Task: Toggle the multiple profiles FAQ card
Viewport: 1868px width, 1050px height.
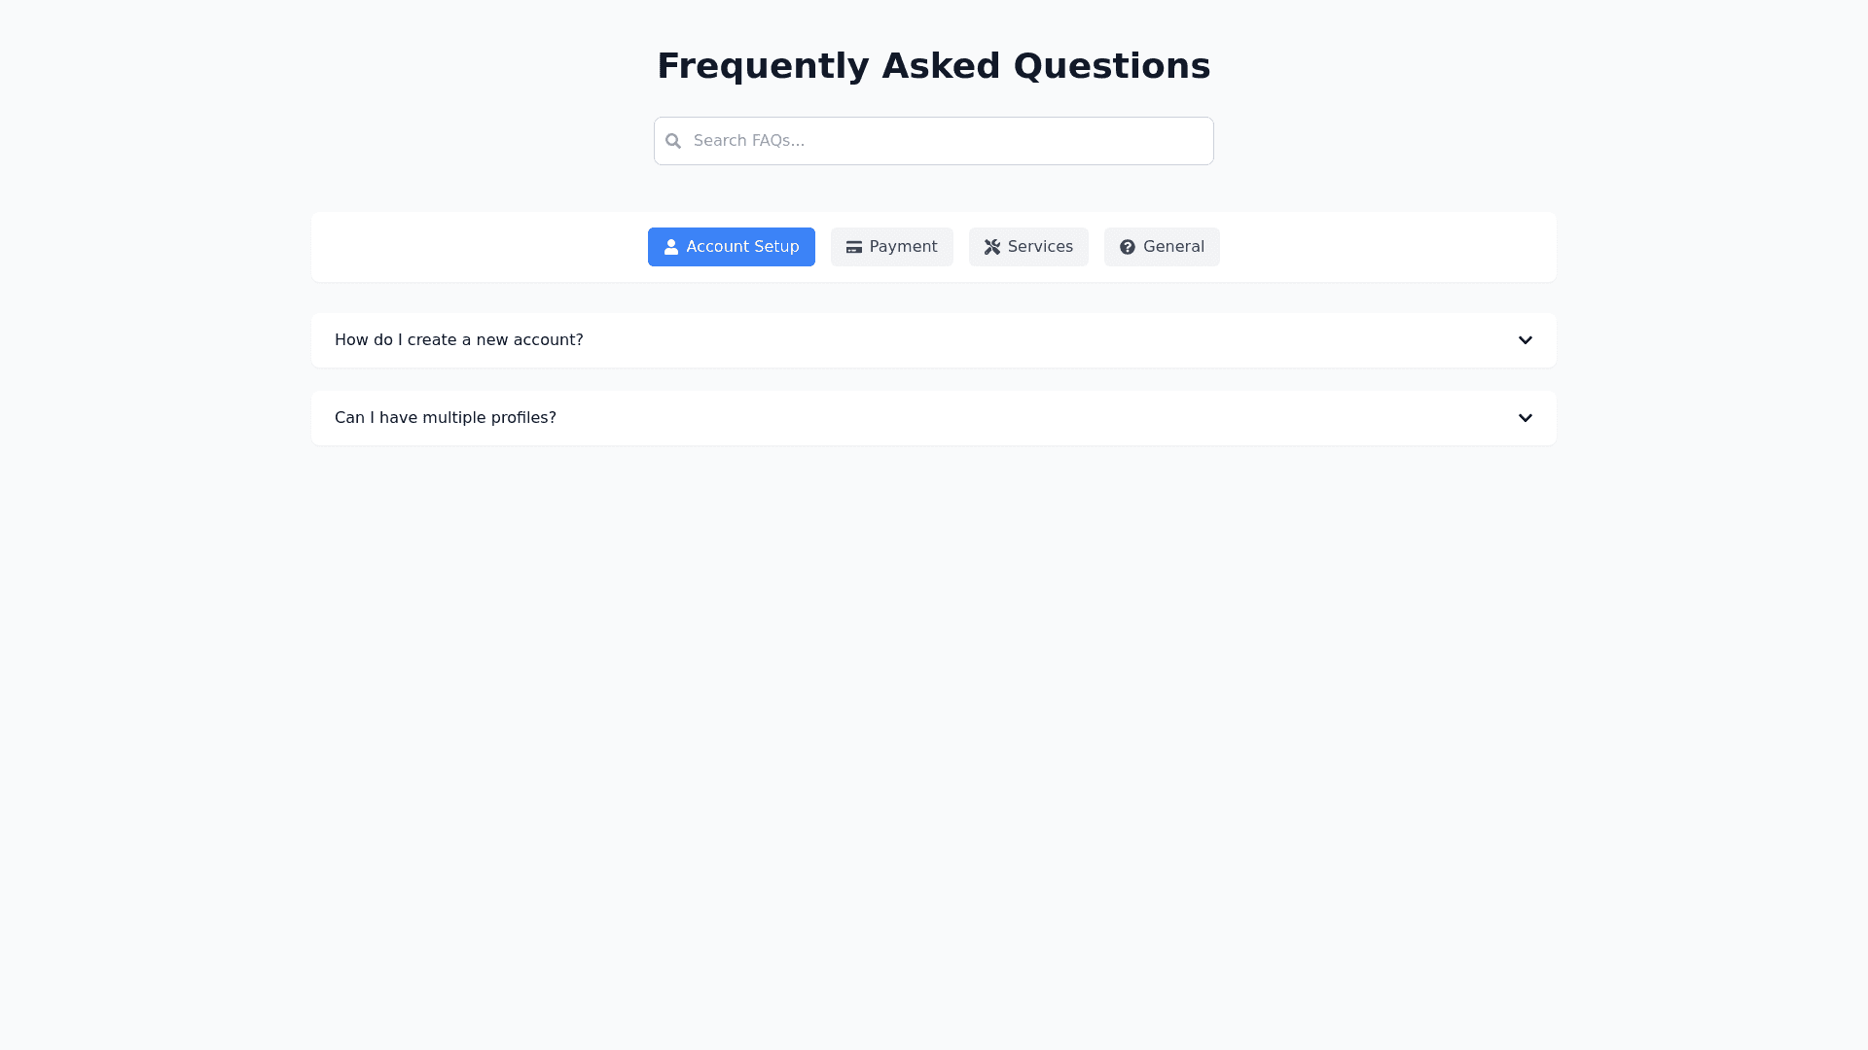Action: (x=934, y=418)
